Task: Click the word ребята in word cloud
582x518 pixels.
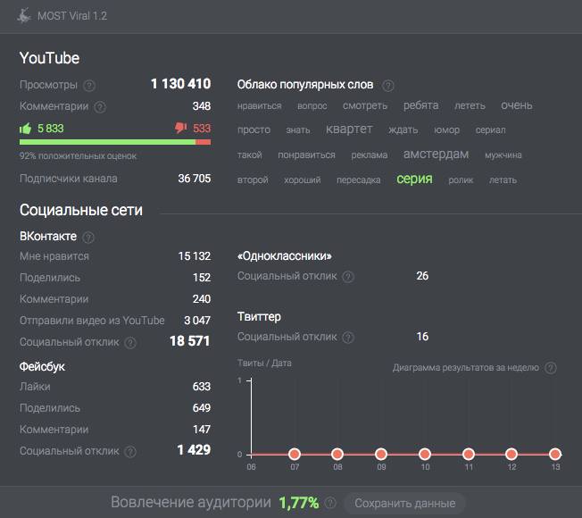Action: click(421, 105)
